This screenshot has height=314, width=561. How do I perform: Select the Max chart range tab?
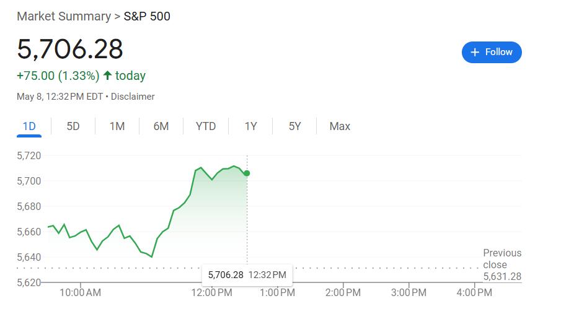[340, 126]
